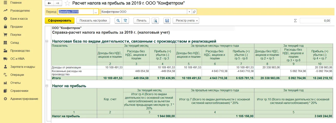Viewport: 336px width, 123px height.
Task: Select the Доходы от реализации row label
Action: pyautogui.click(x=74, y=68)
